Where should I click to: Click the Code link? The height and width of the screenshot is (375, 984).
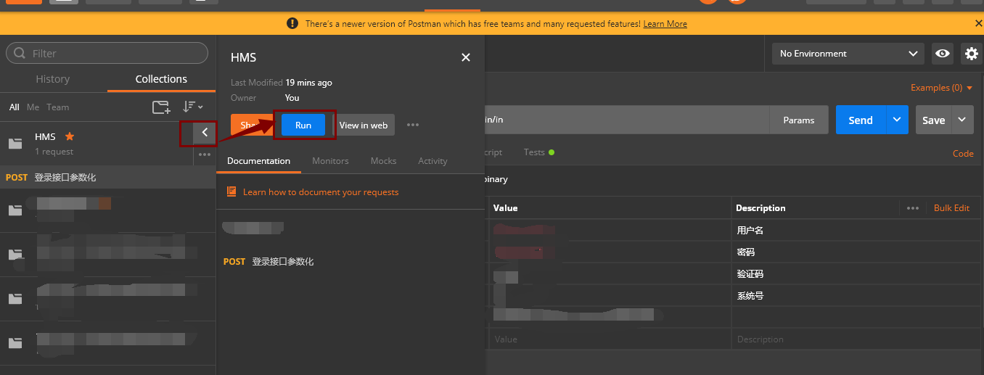[963, 153]
